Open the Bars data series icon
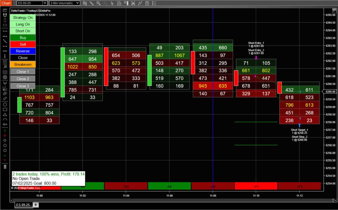The height and width of the screenshot is (210, 338). [85, 3]
